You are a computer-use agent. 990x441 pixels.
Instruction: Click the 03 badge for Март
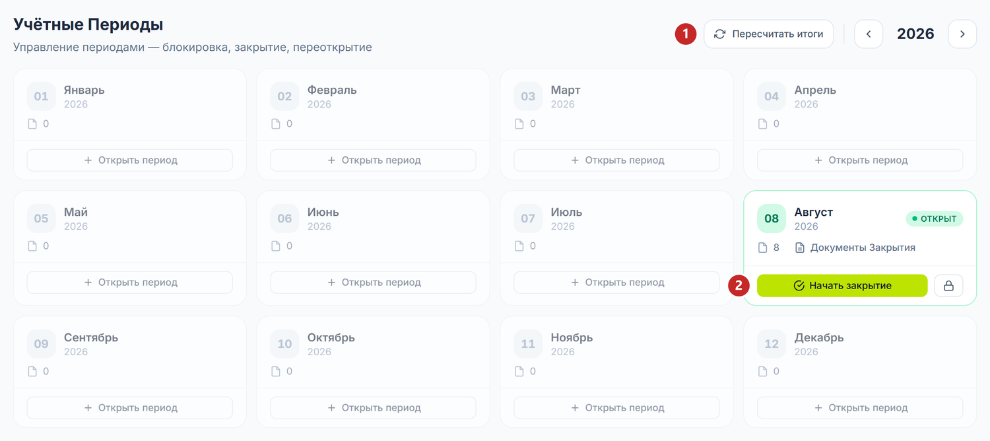coord(528,96)
